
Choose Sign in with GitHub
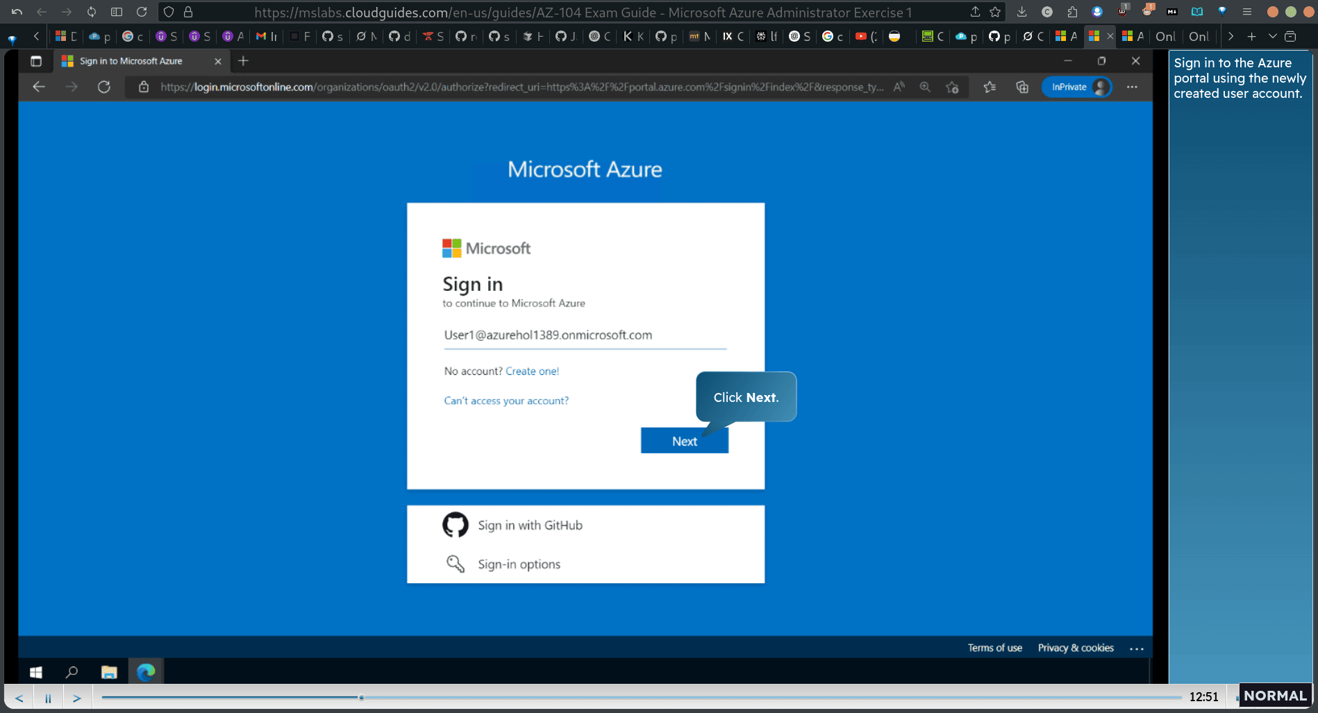[530, 526]
